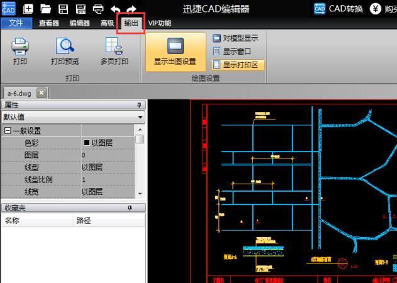This screenshot has height=283, width=397.
Task: Switch to 查看器 tab
Action: click(x=48, y=23)
